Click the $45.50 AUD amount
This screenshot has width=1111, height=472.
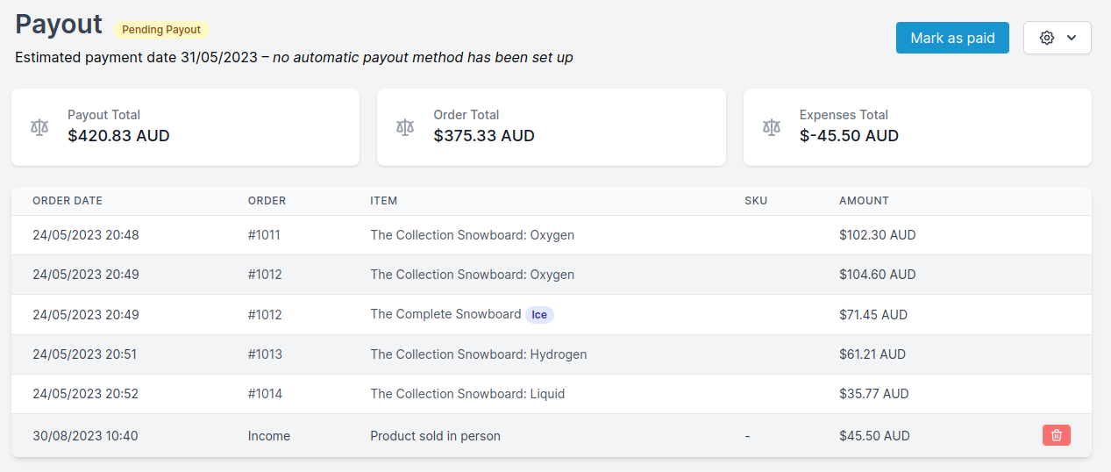(x=874, y=436)
